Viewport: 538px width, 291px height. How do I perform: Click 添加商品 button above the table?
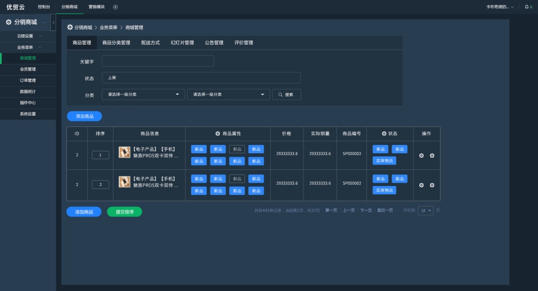(x=84, y=116)
